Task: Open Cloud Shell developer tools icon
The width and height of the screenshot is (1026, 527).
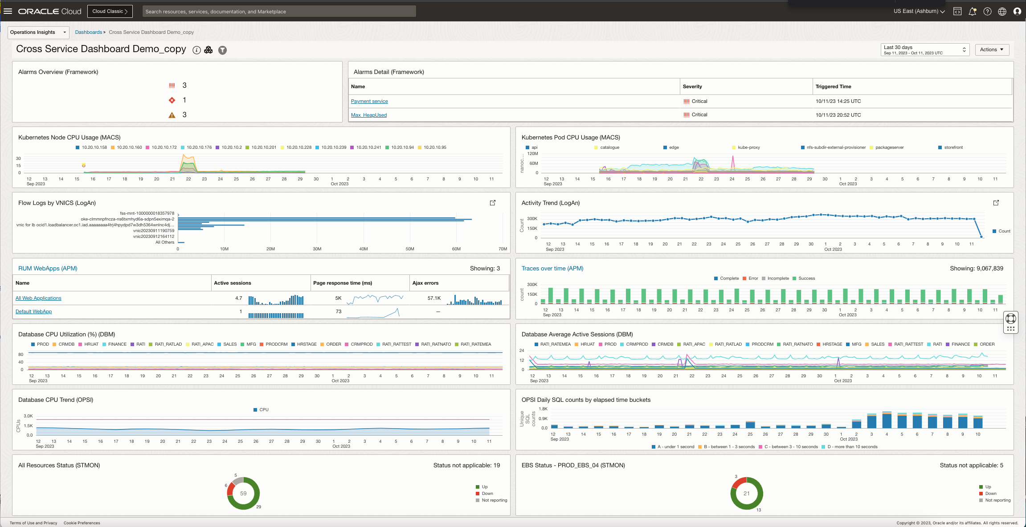Action: (x=957, y=12)
